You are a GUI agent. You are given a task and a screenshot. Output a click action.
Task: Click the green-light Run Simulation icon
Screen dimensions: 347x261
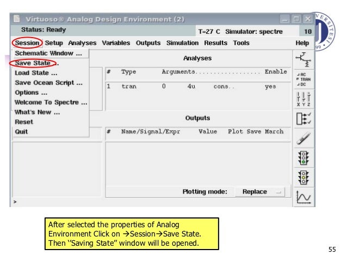click(x=303, y=158)
